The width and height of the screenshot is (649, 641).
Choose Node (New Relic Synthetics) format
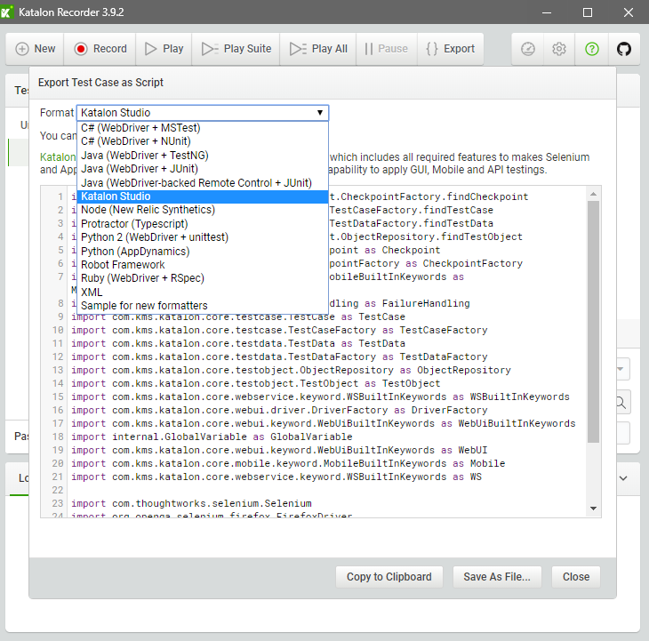pos(203,210)
